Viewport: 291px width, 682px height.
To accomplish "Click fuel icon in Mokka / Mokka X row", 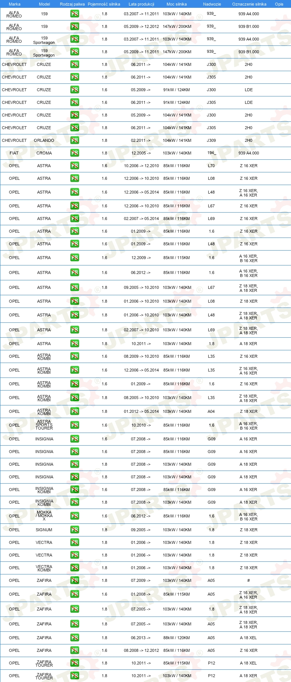I will [74, 516].
